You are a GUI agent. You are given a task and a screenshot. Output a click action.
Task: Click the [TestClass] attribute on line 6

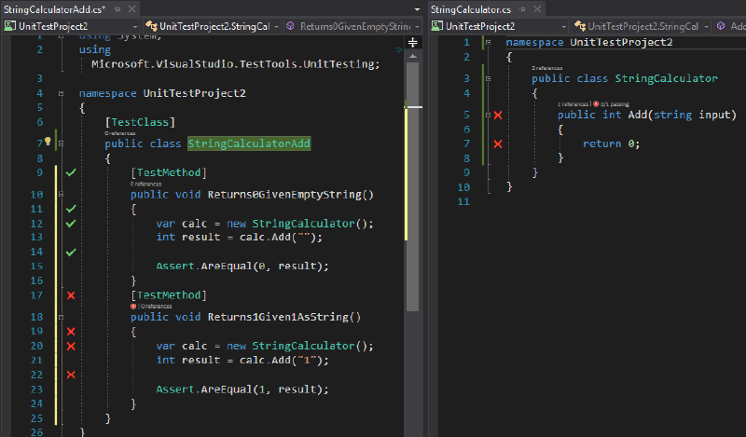[x=140, y=122]
